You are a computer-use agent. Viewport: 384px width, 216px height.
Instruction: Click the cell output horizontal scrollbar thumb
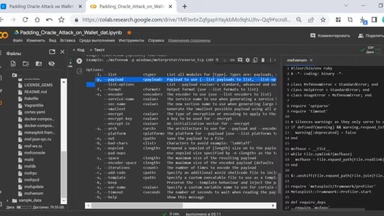(137, 205)
